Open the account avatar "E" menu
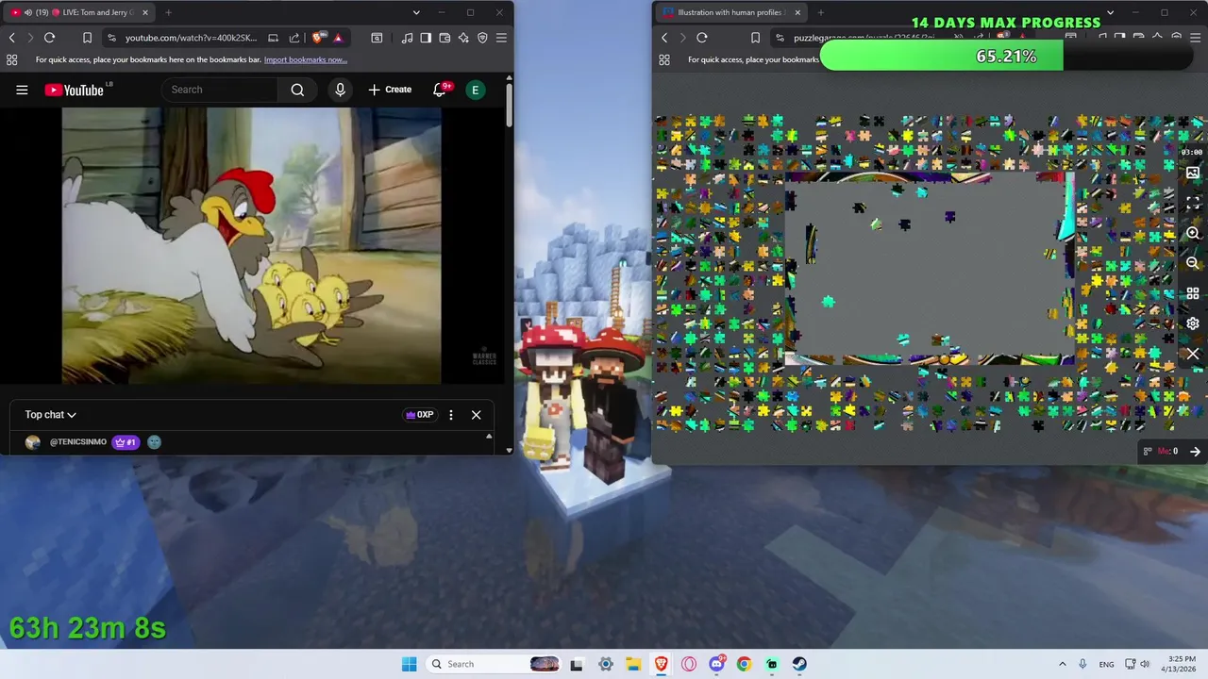This screenshot has width=1208, height=679. 476,90
